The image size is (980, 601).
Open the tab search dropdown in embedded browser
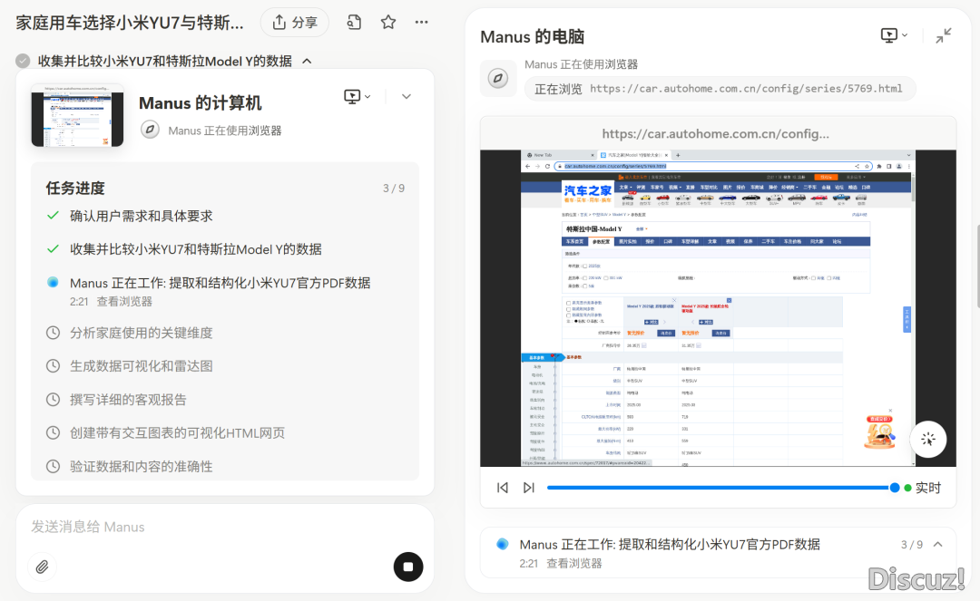click(908, 155)
